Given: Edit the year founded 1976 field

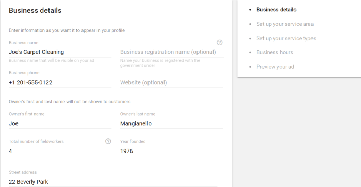Looking at the screenshot, I should (x=172, y=151).
